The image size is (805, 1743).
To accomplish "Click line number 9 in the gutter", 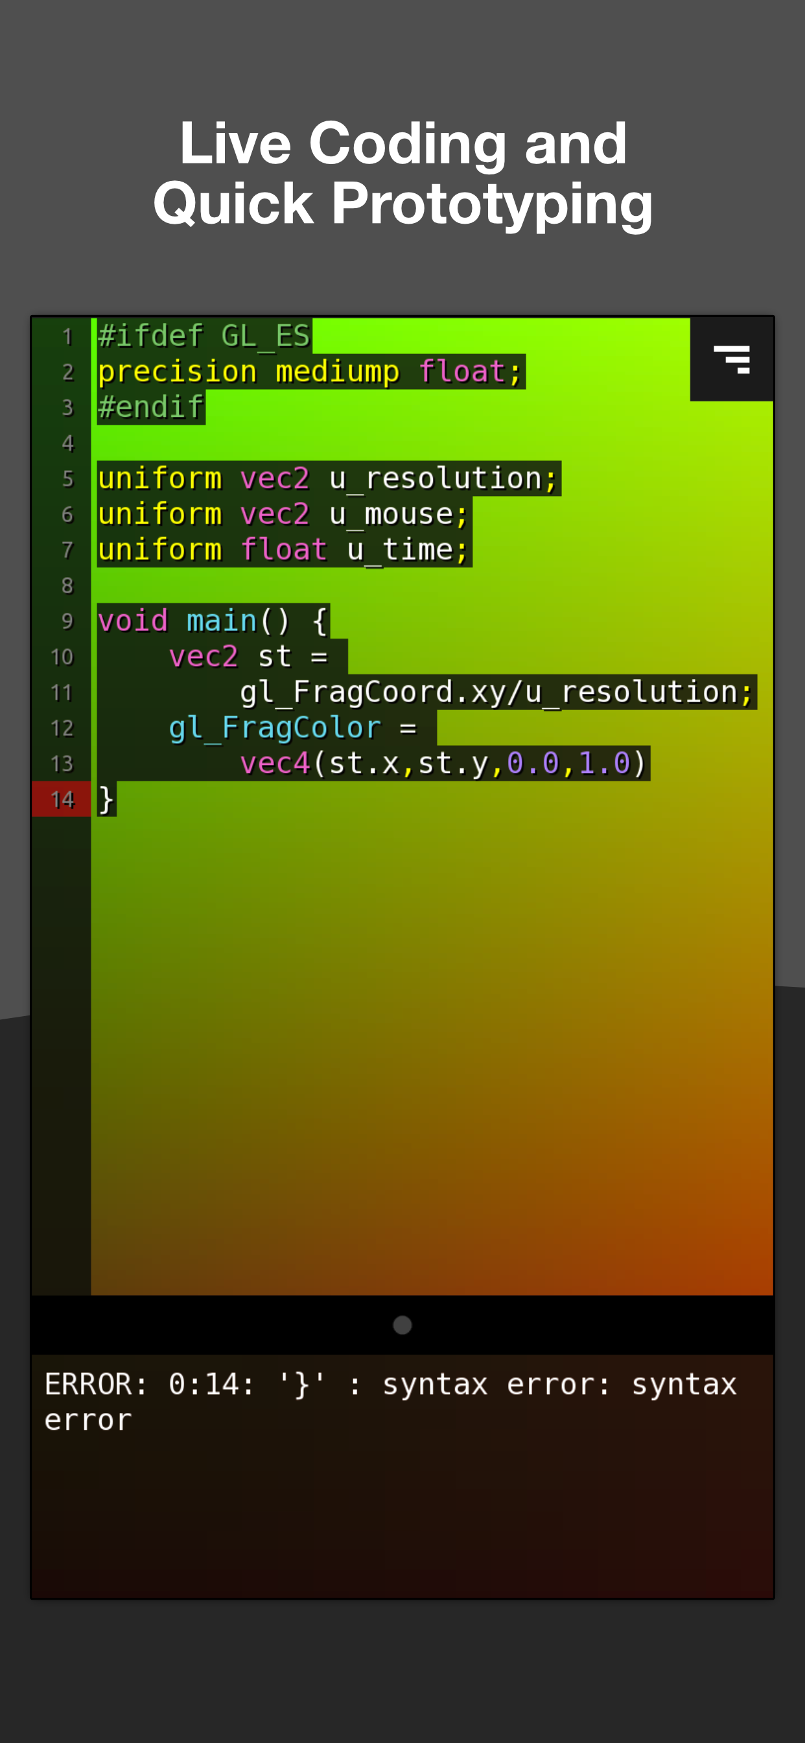I will pos(67,621).
